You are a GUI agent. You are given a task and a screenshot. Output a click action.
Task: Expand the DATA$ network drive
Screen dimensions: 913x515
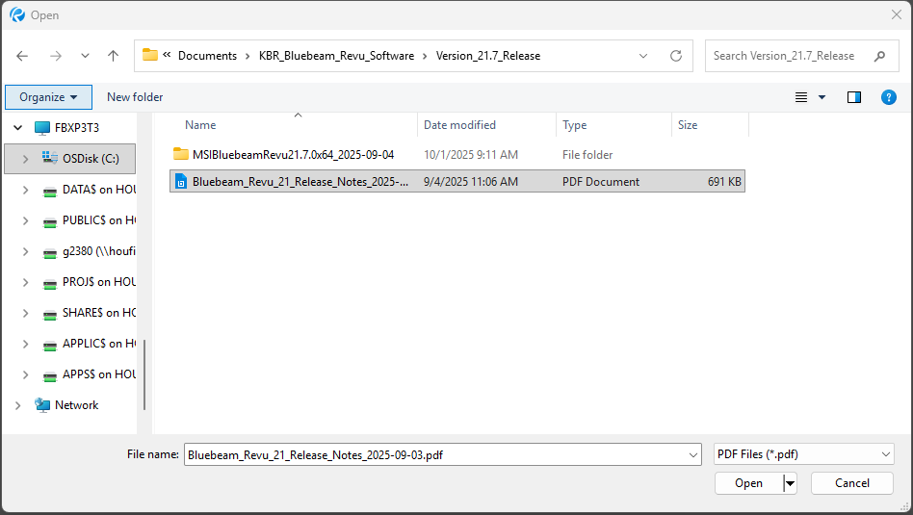25,189
